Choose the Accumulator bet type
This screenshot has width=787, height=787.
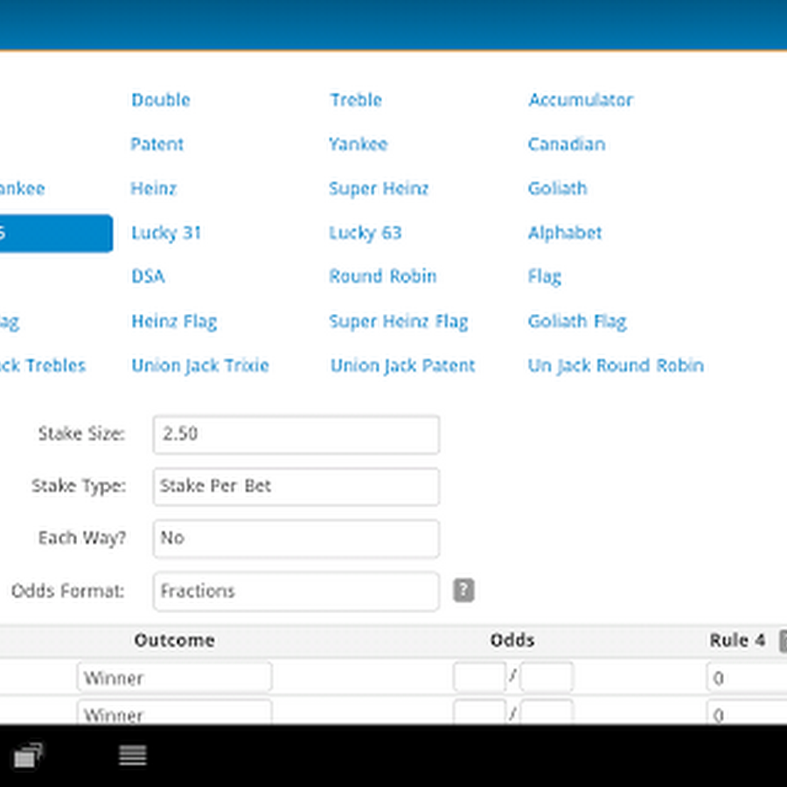click(581, 100)
